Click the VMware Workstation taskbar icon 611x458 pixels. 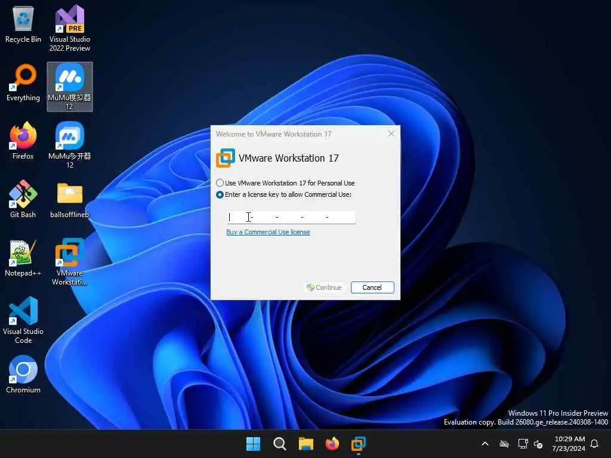[359, 444]
